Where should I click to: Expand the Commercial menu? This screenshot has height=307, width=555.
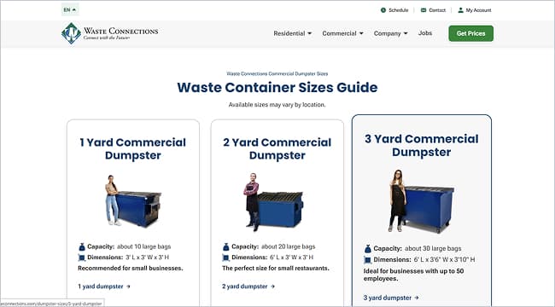pyautogui.click(x=342, y=33)
